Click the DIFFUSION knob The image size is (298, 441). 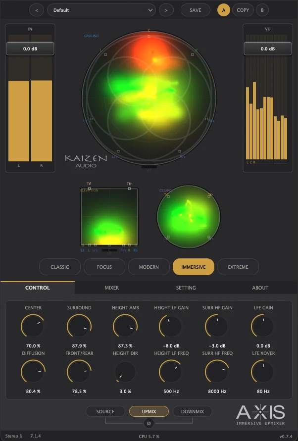coord(33,372)
